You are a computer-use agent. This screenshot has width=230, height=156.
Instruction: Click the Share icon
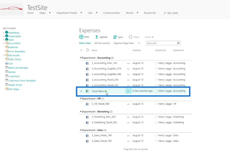[131, 37]
